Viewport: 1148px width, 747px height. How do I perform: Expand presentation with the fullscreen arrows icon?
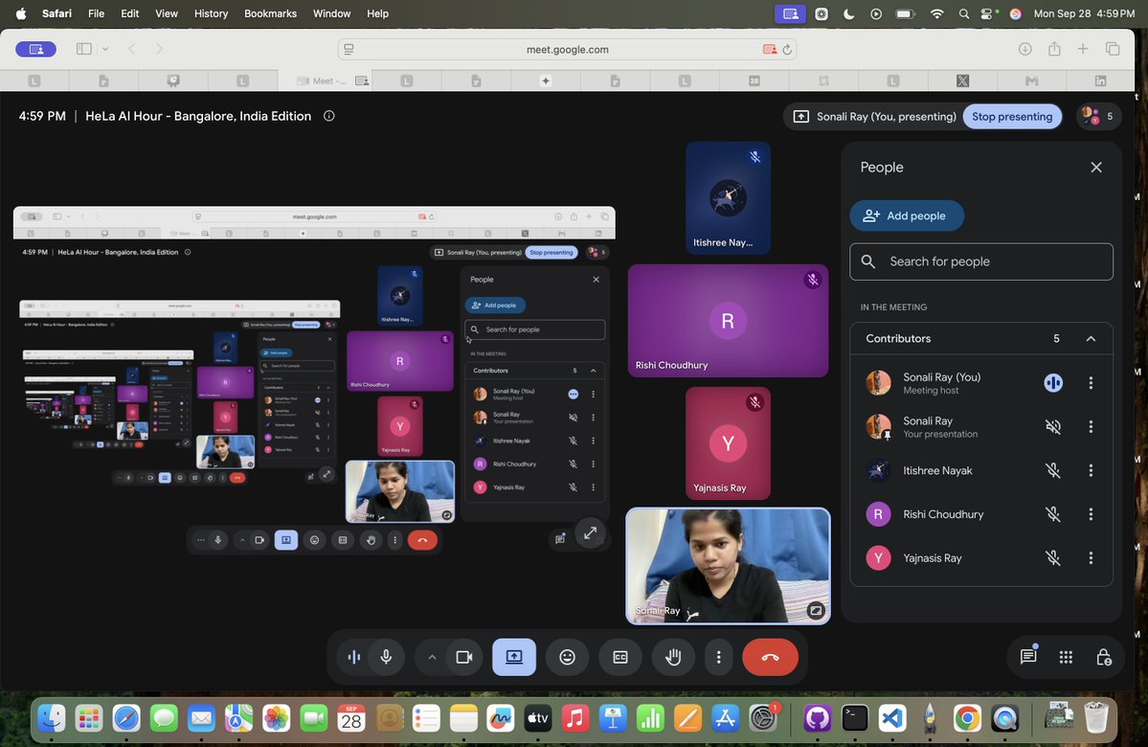point(590,532)
